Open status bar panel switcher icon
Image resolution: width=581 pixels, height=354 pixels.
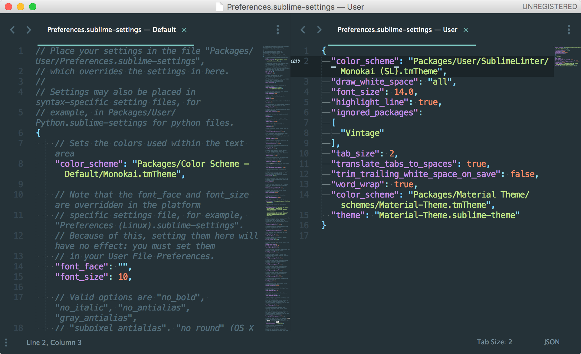tap(6, 342)
